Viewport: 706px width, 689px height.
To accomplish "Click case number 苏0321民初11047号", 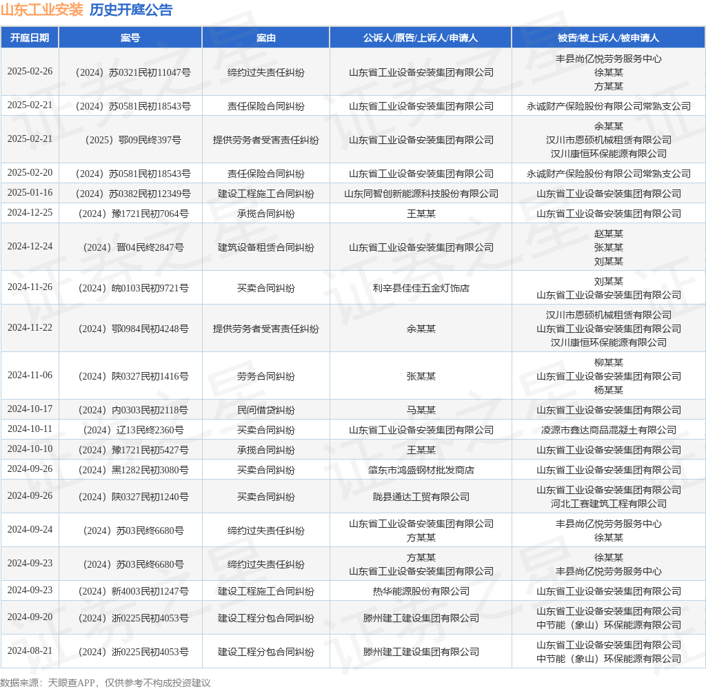I will click(133, 72).
